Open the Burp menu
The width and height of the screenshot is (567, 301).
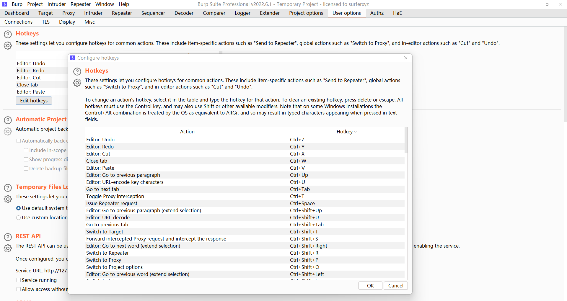click(x=17, y=4)
